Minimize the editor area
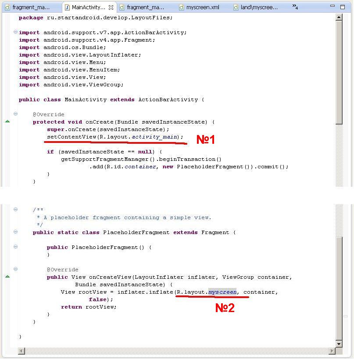 pyautogui.click(x=333, y=6)
